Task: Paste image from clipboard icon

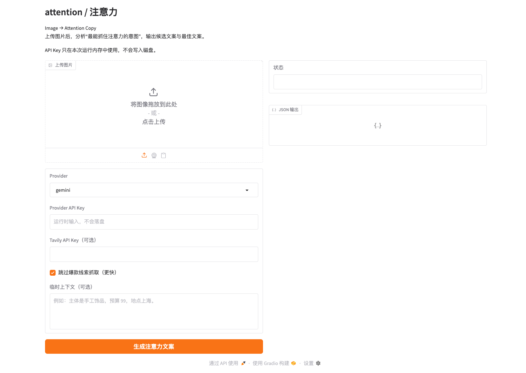Action: pos(163,155)
